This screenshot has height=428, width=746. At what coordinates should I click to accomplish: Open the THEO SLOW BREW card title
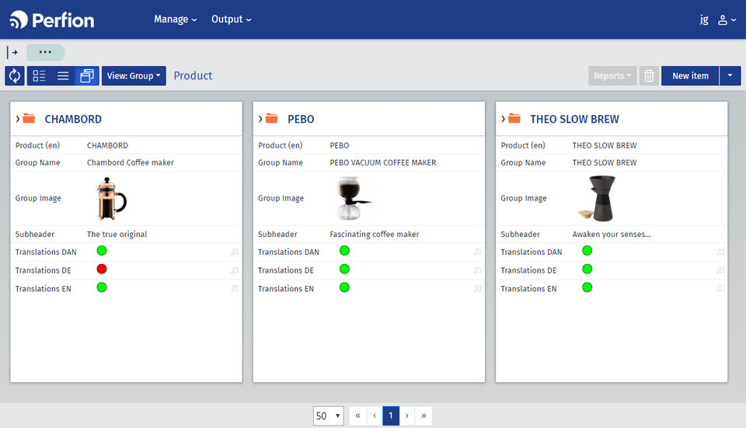(575, 119)
